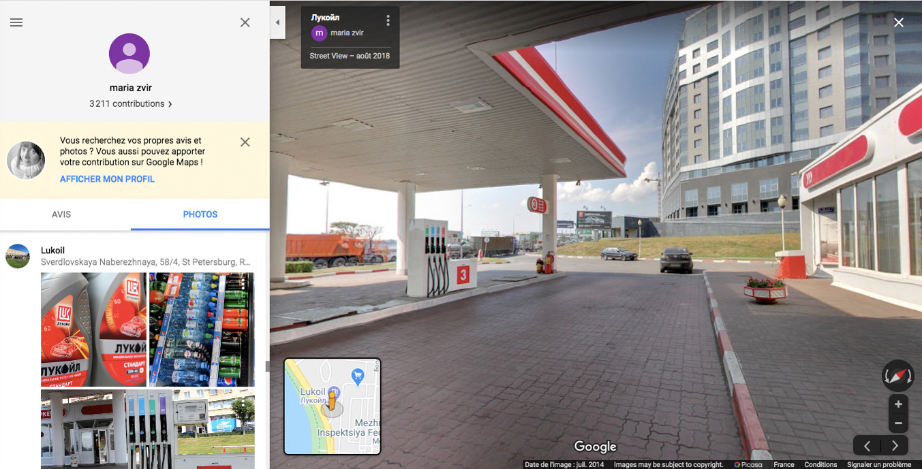Switch to the PHOTOS tab
Screen dimensions: 922x469
[x=200, y=214]
